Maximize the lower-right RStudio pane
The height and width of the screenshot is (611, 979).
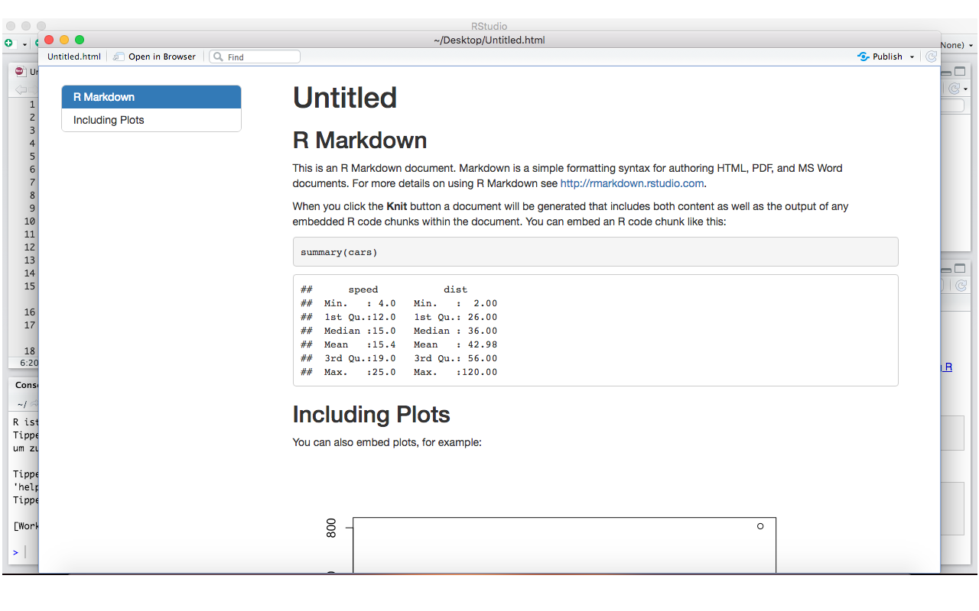[959, 269]
